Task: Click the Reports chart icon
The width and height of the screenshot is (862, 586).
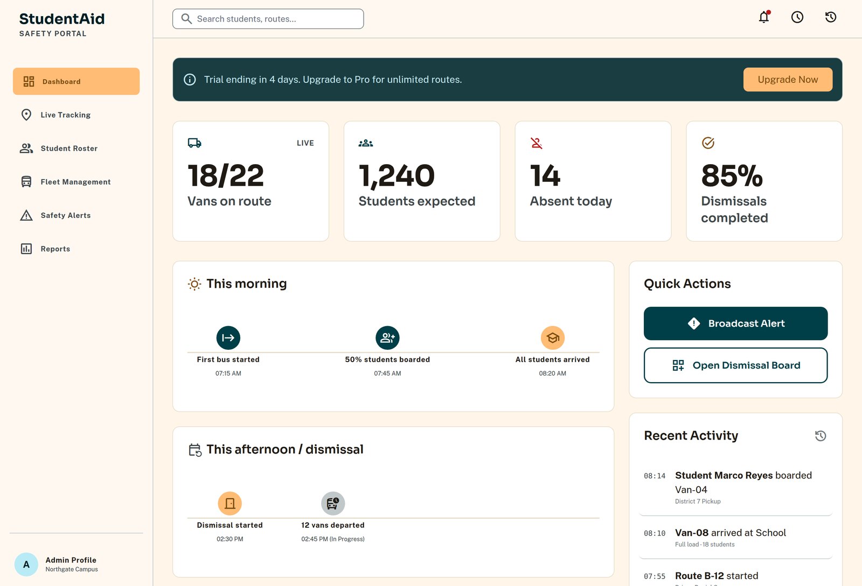Action: (x=26, y=249)
